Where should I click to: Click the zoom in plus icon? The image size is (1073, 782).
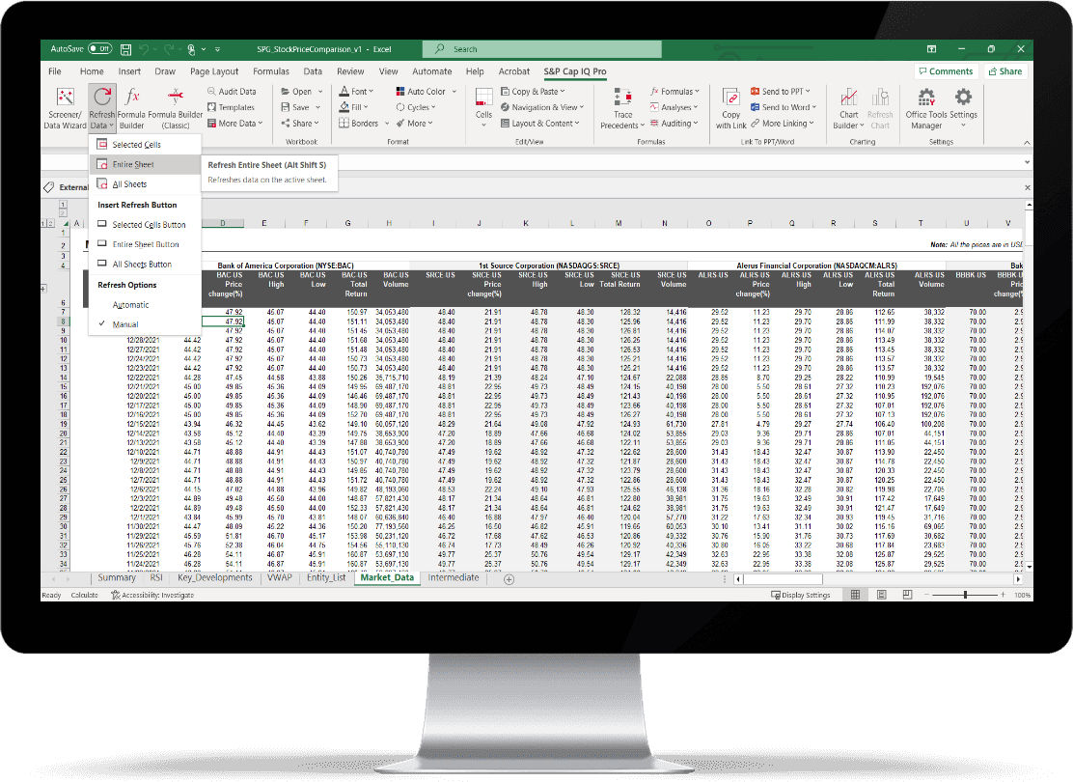(1004, 595)
